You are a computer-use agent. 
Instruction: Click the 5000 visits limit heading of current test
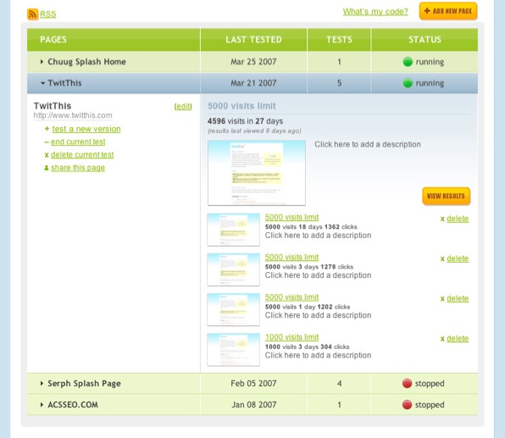tap(241, 106)
